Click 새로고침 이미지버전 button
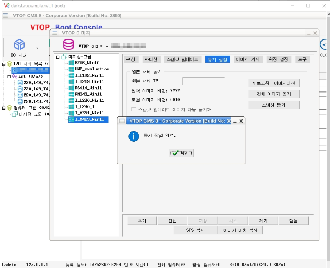Image resolution: width=330 pixels, height=268 pixels. 274,83
